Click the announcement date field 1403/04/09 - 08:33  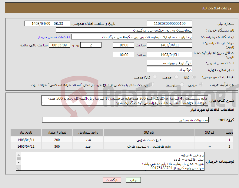[47, 24]
